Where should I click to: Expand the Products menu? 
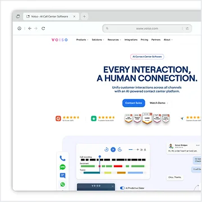(x=82, y=40)
